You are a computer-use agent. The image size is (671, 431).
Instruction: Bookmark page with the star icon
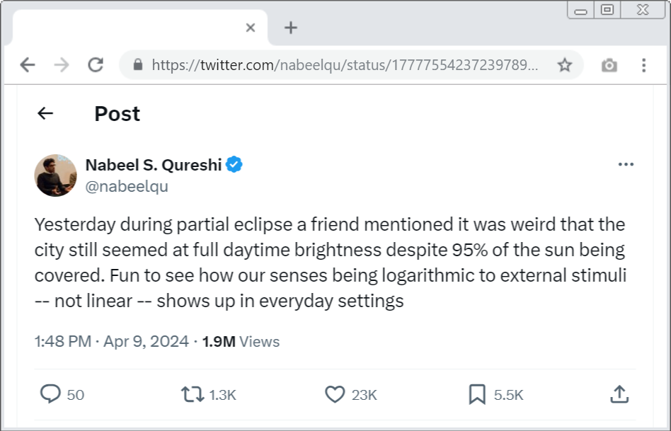tap(564, 65)
